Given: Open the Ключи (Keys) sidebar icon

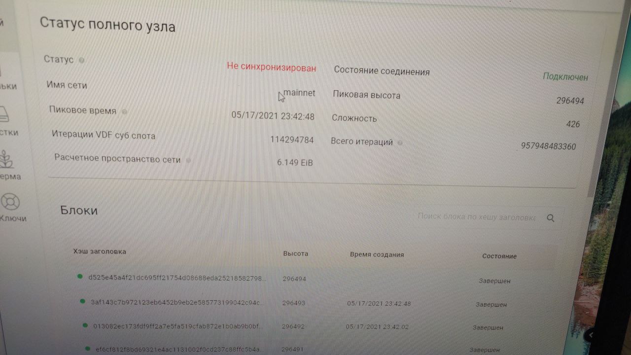Looking at the screenshot, I should click(x=9, y=203).
